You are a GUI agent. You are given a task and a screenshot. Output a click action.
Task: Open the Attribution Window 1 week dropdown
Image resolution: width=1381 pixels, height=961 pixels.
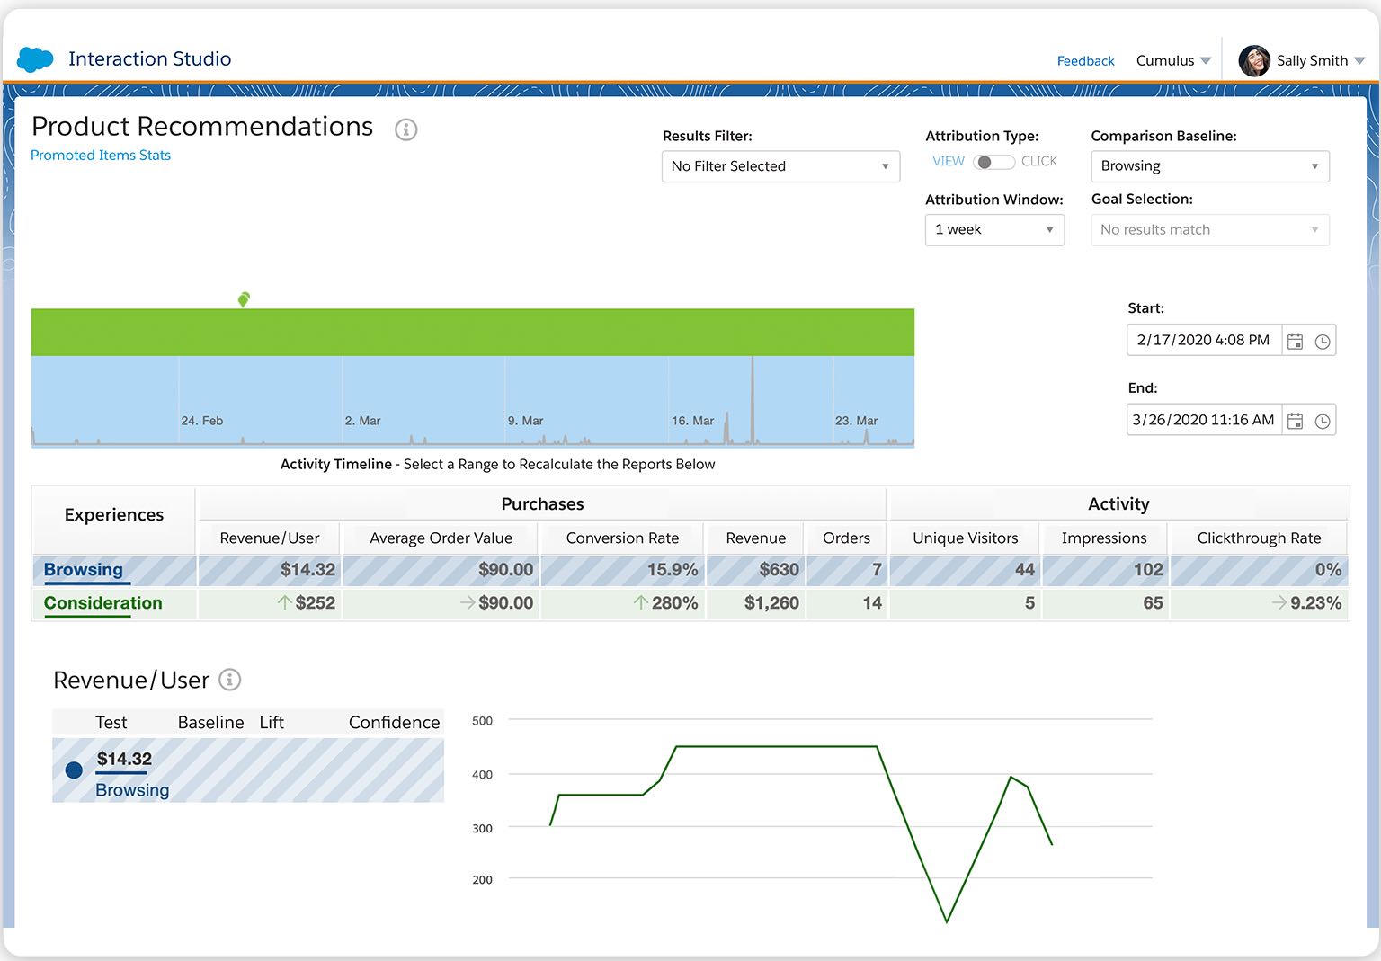(994, 230)
